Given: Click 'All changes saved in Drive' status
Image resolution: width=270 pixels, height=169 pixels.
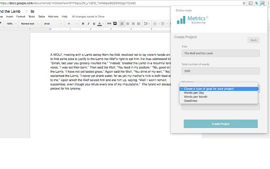Looking at the screenshot, I should (88, 16).
